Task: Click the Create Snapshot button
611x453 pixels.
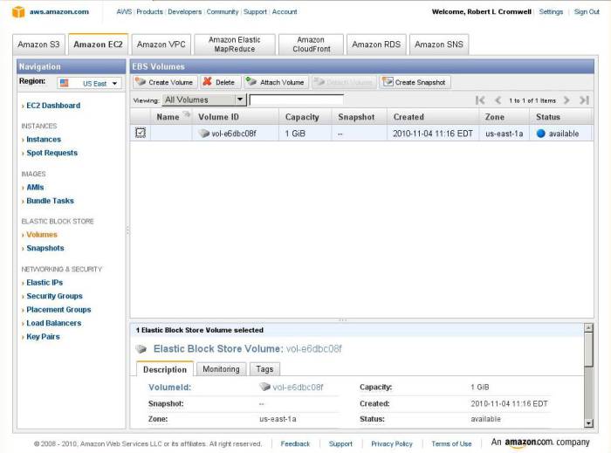Action: click(415, 82)
